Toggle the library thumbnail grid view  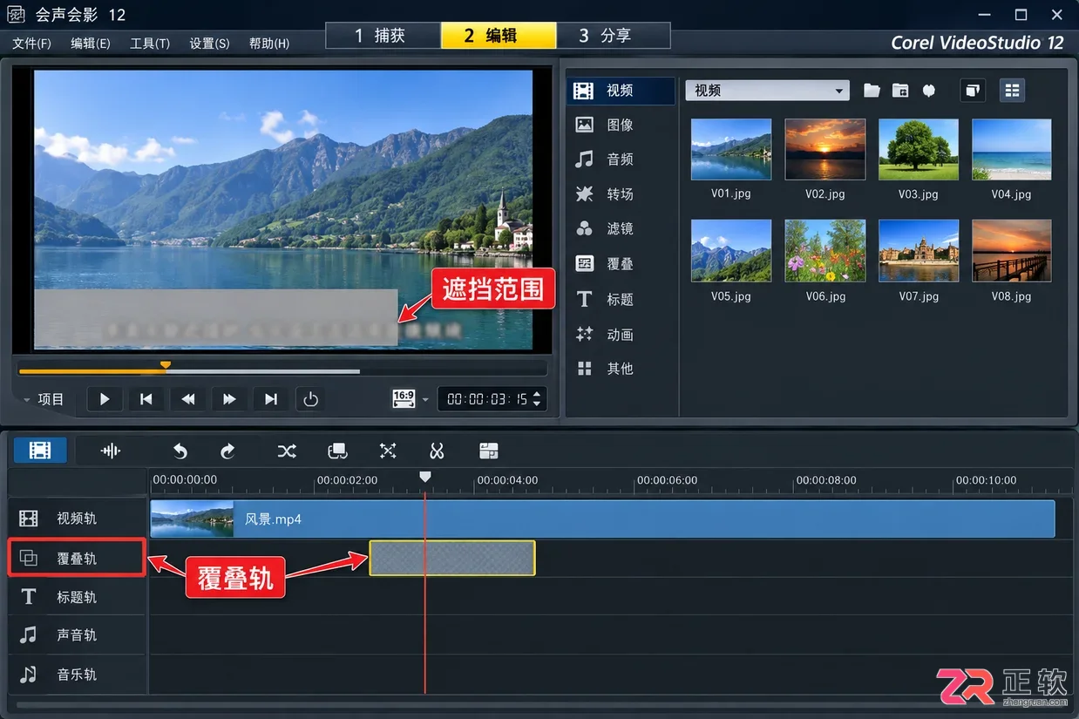[x=1012, y=90]
